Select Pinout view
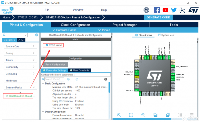200x122 pixels. (x=143, y=35)
